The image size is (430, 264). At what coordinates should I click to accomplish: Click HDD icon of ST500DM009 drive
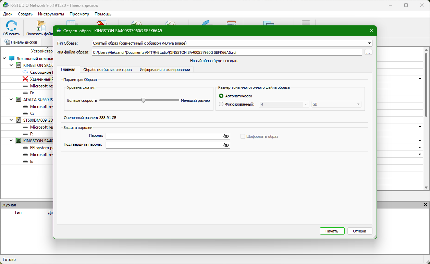coord(19,120)
